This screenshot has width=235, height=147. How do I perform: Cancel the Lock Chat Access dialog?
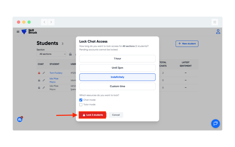[x=116, y=115]
